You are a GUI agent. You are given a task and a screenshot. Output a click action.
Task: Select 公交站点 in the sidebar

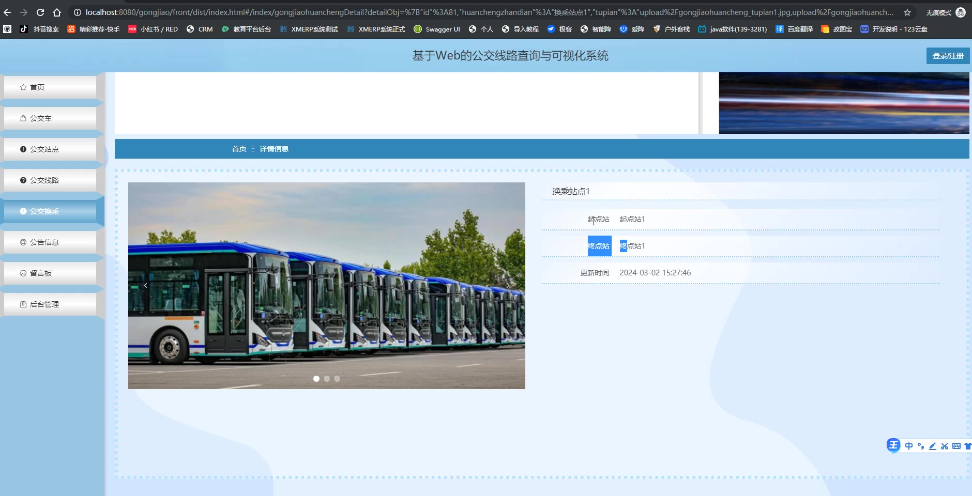(x=50, y=149)
